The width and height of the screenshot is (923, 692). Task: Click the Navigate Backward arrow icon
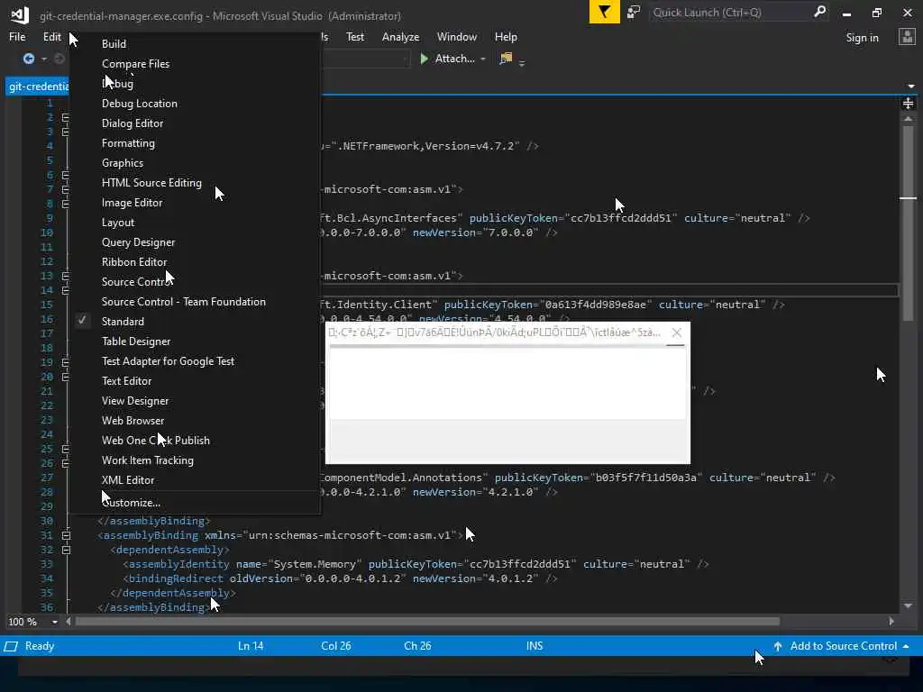pyautogui.click(x=28, y=59)
